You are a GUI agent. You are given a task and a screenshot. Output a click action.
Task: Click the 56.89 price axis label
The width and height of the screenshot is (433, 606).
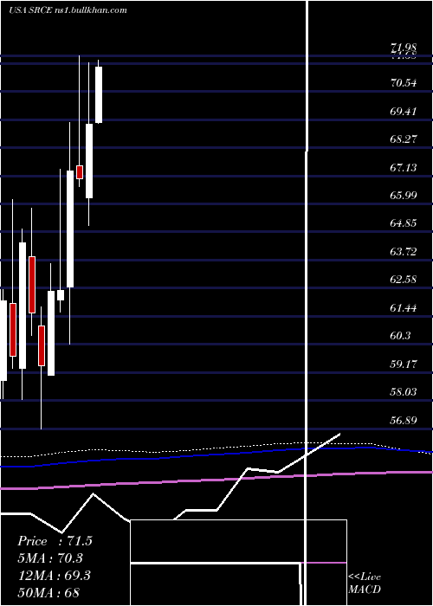404,420
